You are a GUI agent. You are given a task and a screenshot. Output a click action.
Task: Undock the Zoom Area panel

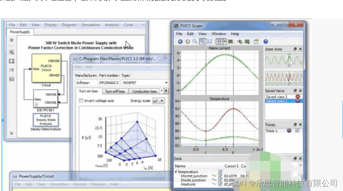click(295, 49)
